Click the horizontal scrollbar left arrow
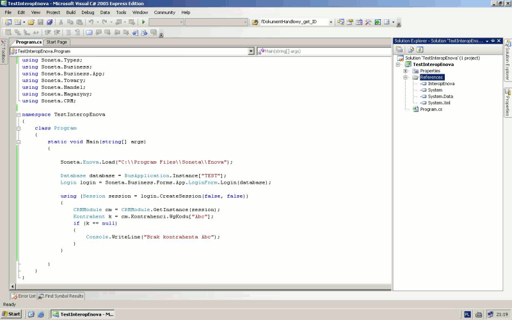This screenshot has height=320, width=512. (x=12, y=287)
